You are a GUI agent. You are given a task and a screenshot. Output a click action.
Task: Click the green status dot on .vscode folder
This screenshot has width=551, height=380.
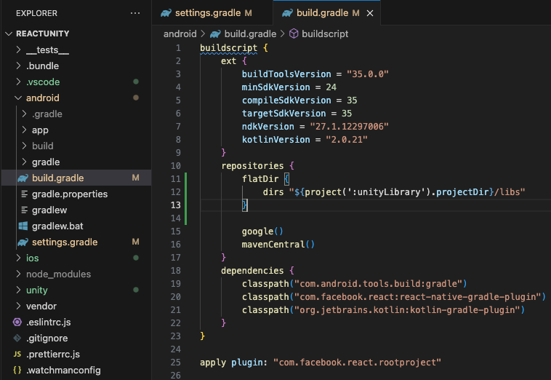click(x=136, y=82)
